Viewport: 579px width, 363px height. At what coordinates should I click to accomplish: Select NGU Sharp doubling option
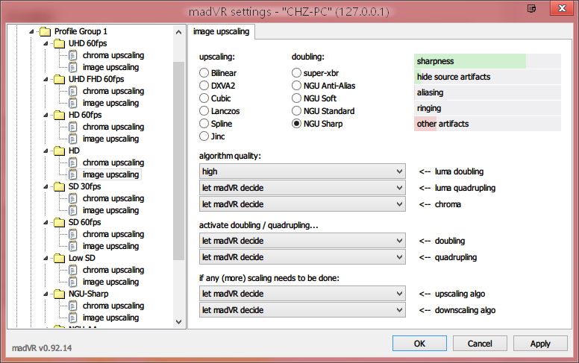[x=296, y=124]
